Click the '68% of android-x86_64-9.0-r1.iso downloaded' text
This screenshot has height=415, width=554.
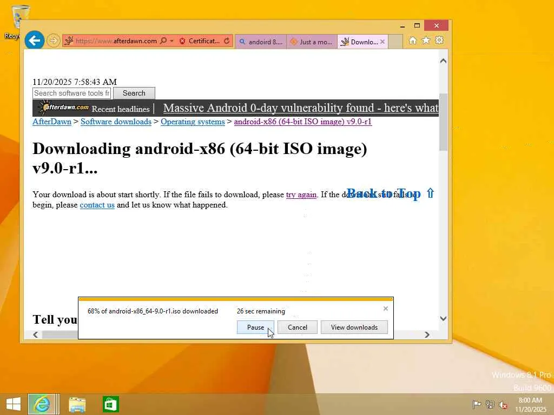153,311
